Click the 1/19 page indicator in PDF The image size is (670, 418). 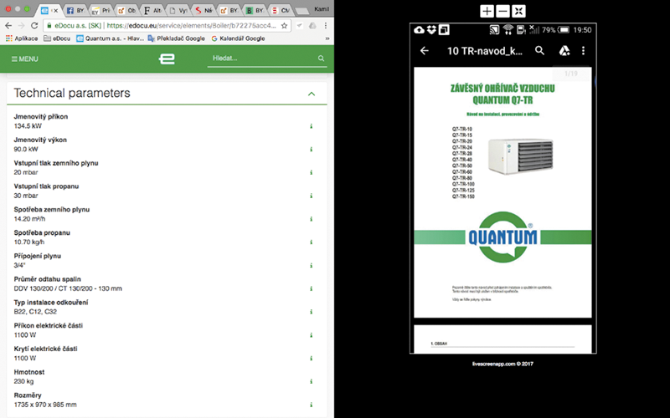(571, 74)
